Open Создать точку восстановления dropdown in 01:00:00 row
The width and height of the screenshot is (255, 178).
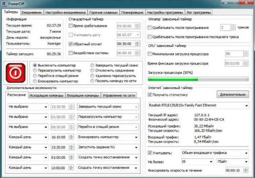[108, 157]
